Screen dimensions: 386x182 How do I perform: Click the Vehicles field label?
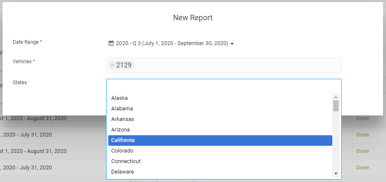point(24,62)
